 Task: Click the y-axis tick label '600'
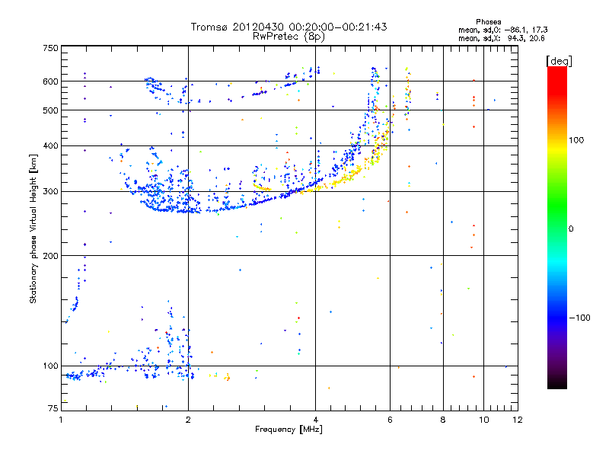click(50, 81)
